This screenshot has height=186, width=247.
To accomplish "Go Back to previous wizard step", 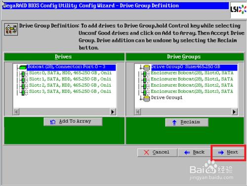I will [194, 152].
